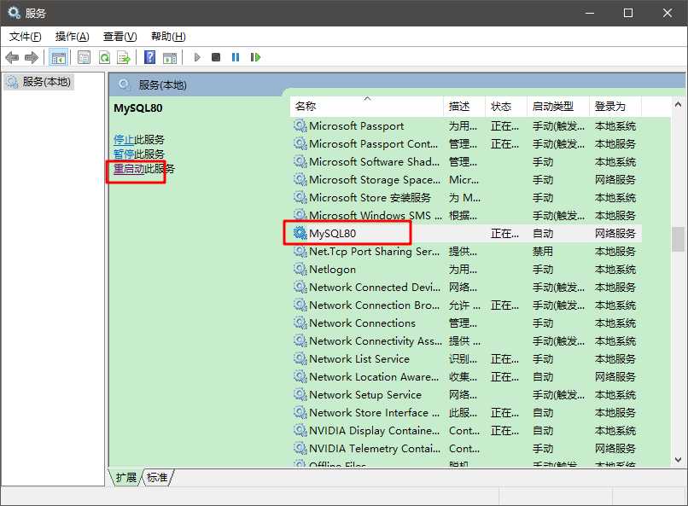
Task: Select the Microsoft Storage Space... service row
Action: click(x=467, y=180)
